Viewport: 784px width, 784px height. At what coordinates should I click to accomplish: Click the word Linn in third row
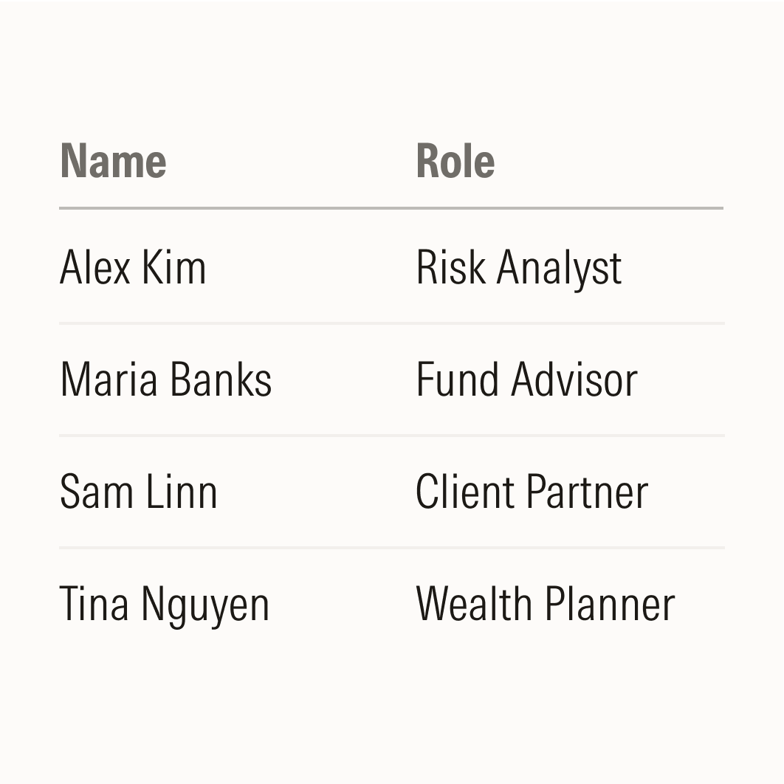click(x=182, y=492)
